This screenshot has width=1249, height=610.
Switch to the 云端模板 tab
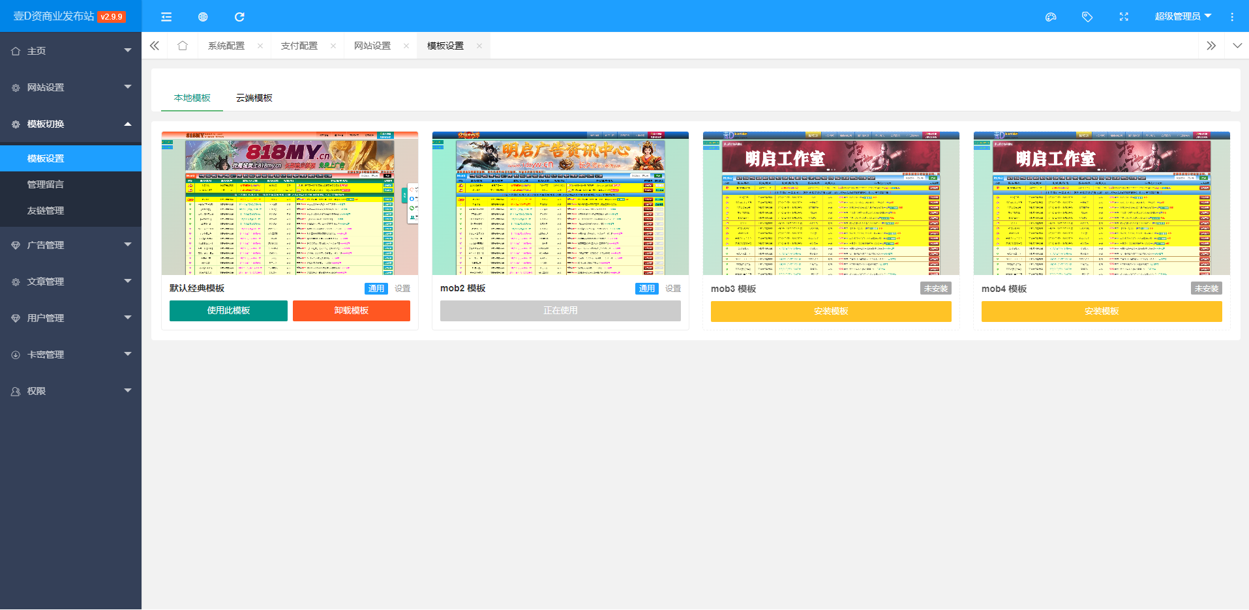[254, 98]
